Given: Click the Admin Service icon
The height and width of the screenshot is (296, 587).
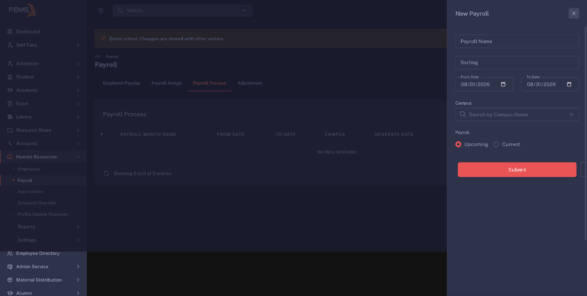Looking at the screenshot, I should coord(10,267).
